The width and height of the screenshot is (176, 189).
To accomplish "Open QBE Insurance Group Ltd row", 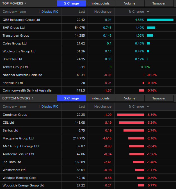I will pos(21,20).
